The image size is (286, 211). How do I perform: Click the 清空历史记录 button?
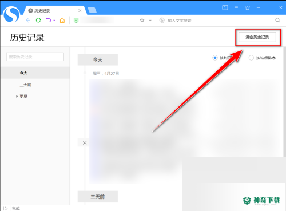pyautogui.click(x=257, y=37)
